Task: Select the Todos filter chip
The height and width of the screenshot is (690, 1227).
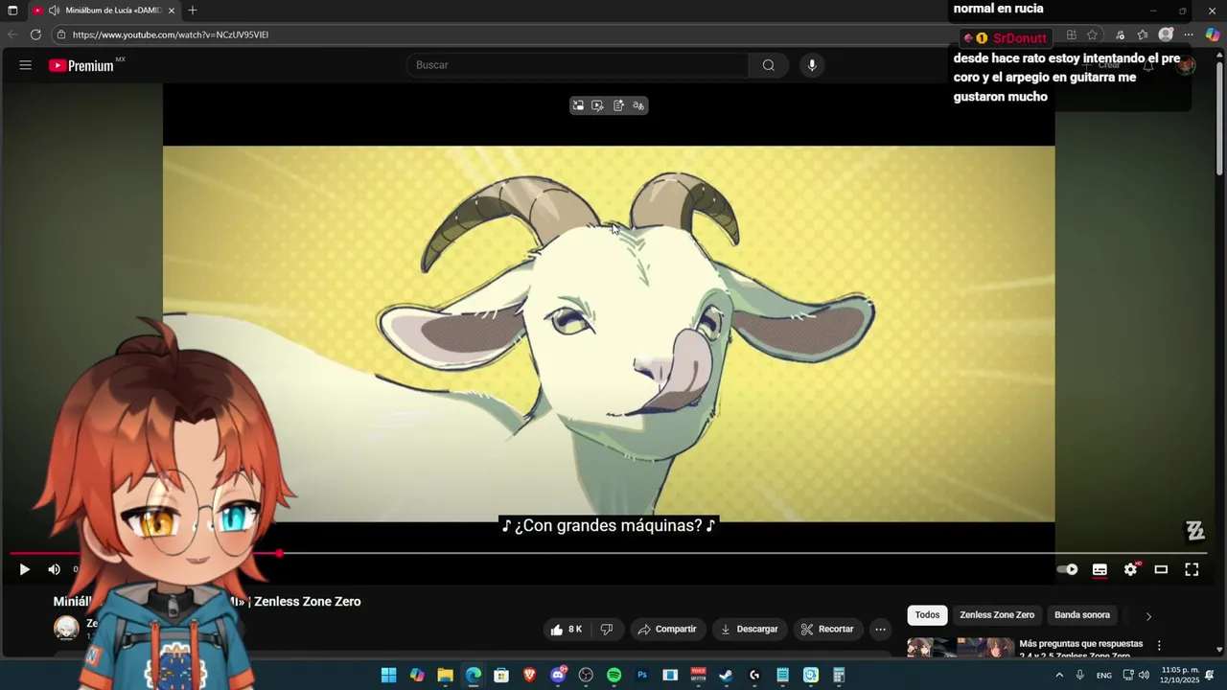Action: tap(927, 615)
